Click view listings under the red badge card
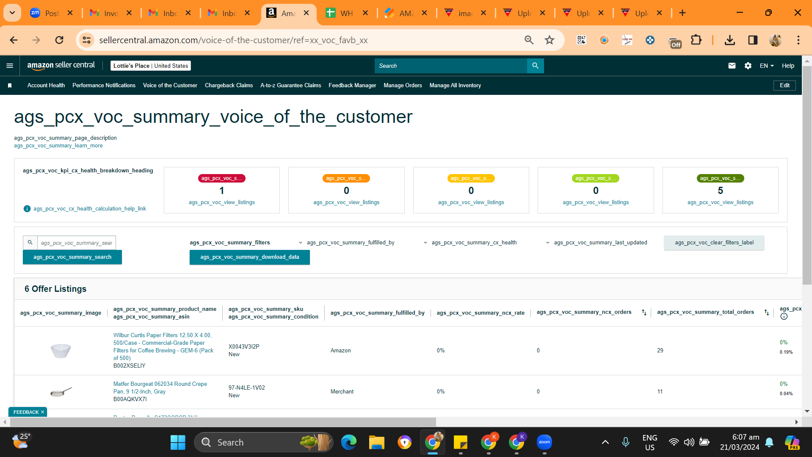 [222, 202]
